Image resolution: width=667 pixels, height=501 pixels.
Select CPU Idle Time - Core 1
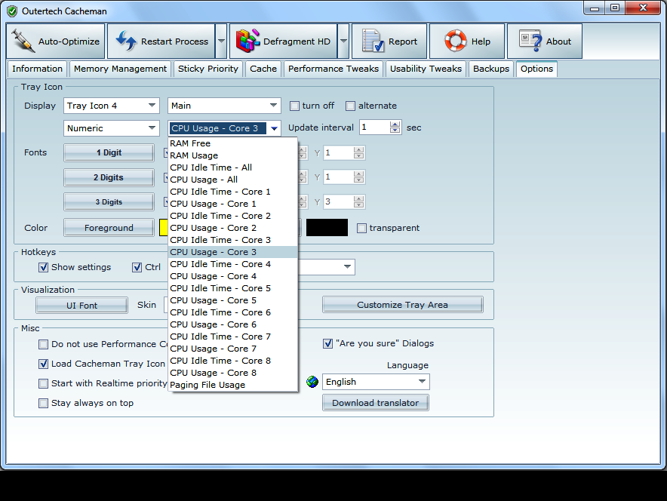232,192
